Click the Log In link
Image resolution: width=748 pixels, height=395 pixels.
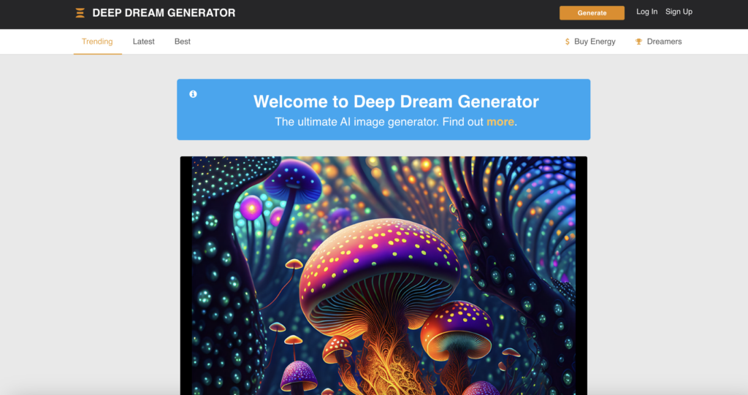point(646,12)
